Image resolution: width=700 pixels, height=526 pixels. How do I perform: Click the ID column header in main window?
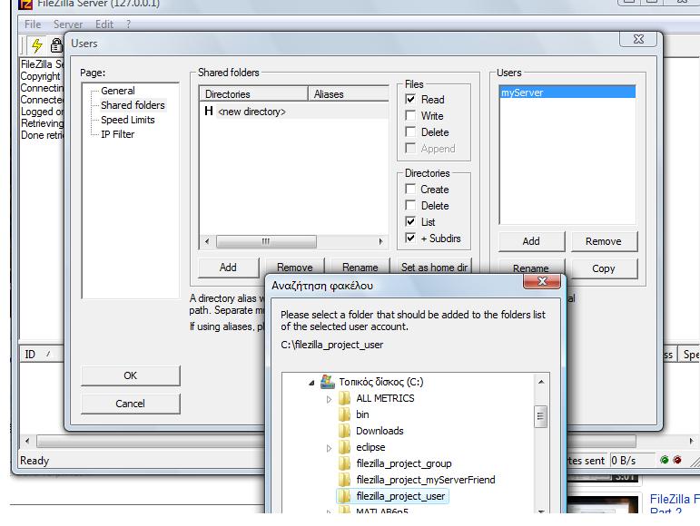tap(42, 355)
